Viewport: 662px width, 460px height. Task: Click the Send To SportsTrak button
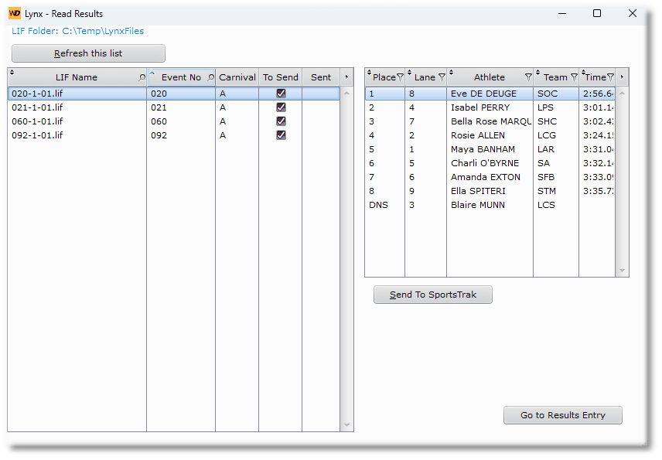(433, 295)
